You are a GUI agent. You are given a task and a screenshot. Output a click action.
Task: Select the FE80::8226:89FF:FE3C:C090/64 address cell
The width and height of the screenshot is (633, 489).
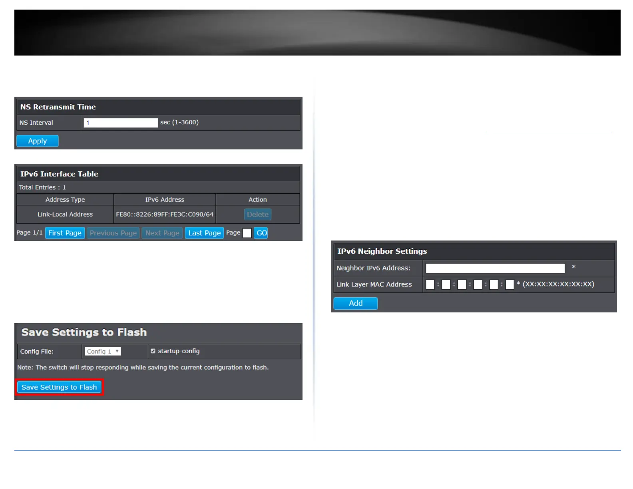(x=165, y=215)
